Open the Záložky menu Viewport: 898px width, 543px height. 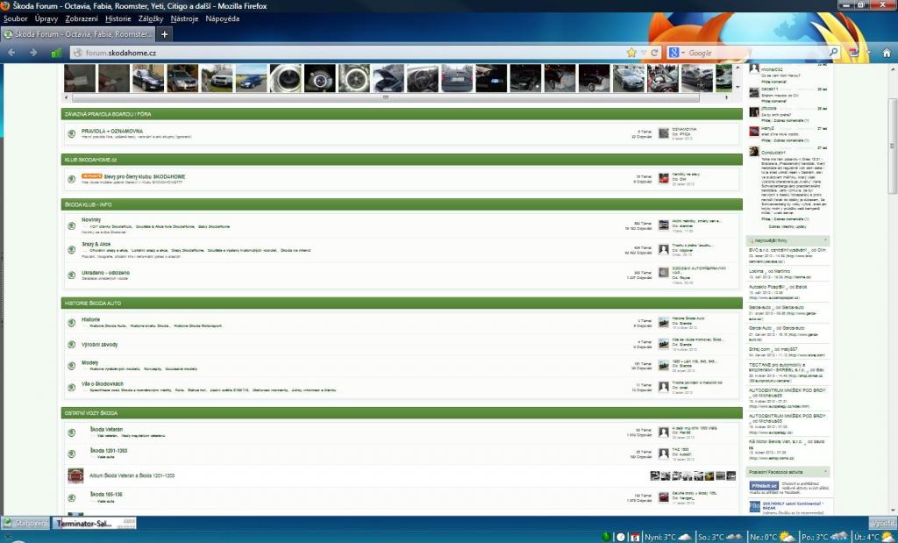point(151,19)
